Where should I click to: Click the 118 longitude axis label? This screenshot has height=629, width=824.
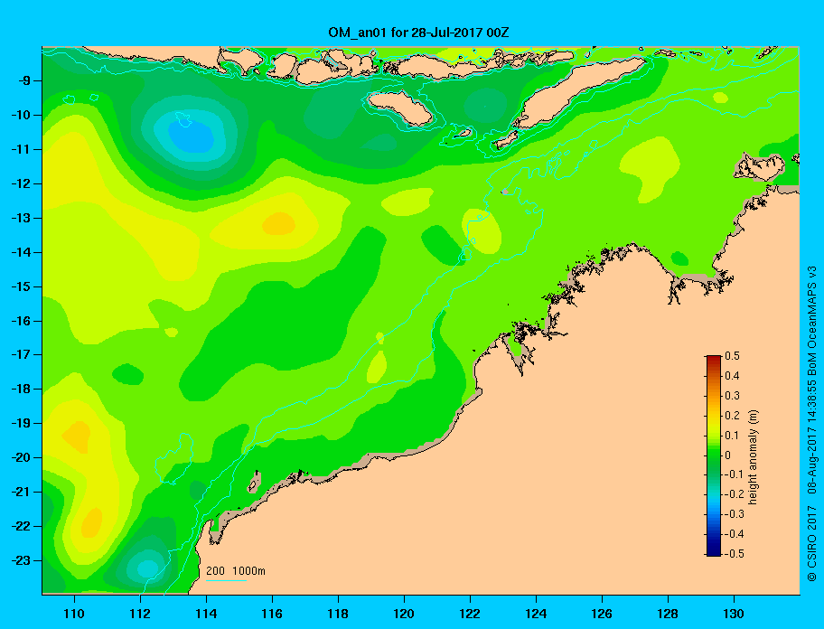click(338, 614)
